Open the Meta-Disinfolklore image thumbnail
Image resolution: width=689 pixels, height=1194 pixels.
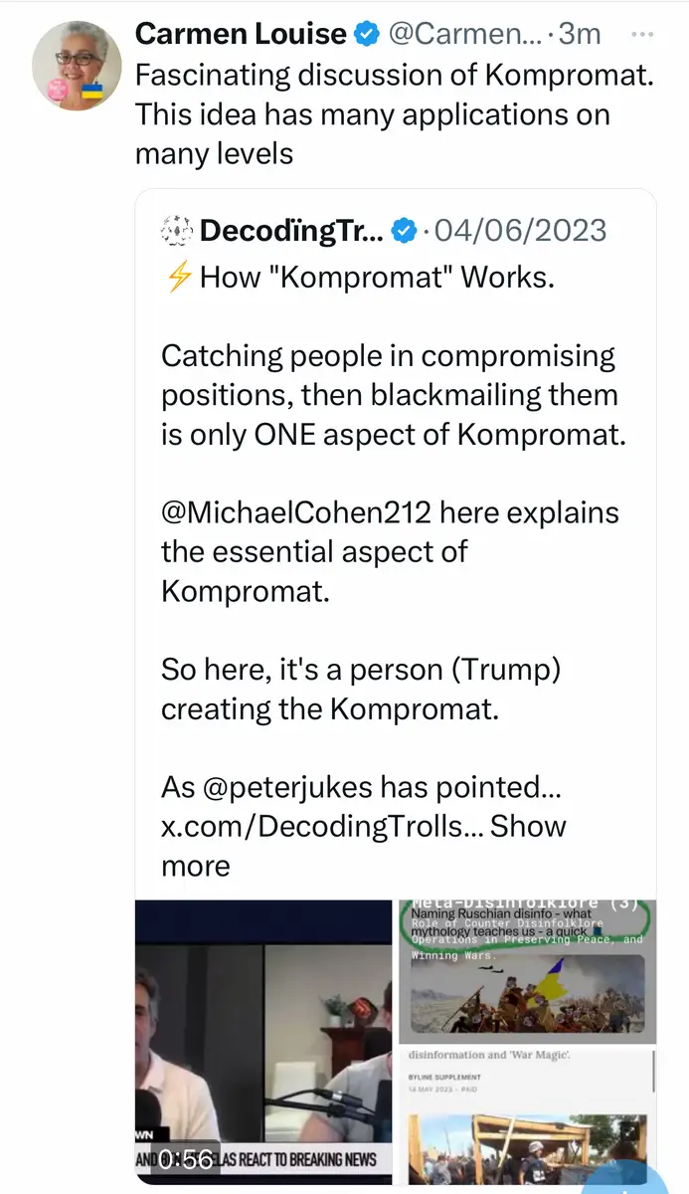coord(527,970)
